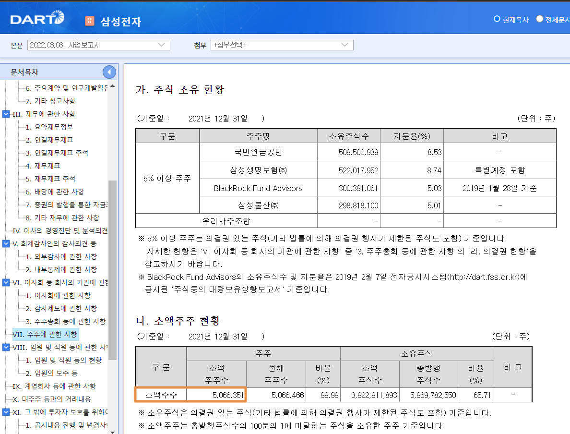Click the 가. 주식 소유 현황 heading
The height and width of the screenshot is (434, 570).
[x=179, y=89]
